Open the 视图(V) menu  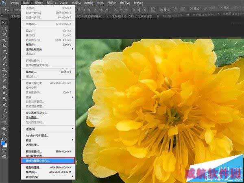pyautogui.click(x=112, y=3)
